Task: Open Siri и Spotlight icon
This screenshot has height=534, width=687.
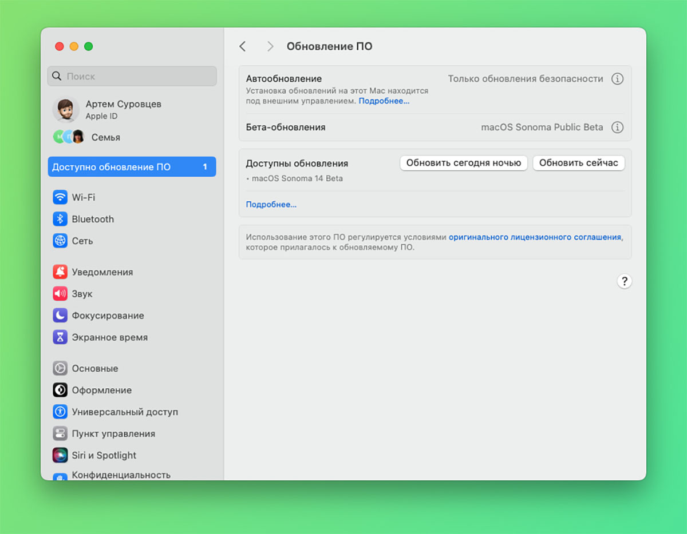Action: pyautogui.click(x=60, y=455)
